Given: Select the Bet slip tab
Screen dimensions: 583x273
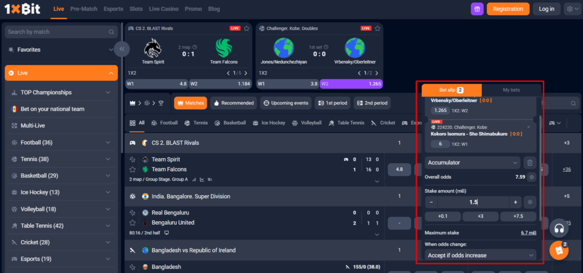Looking at the screenshot, I should click(x=451, y=90).
